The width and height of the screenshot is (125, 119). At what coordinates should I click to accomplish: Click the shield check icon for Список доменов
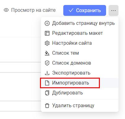[47, 63]
